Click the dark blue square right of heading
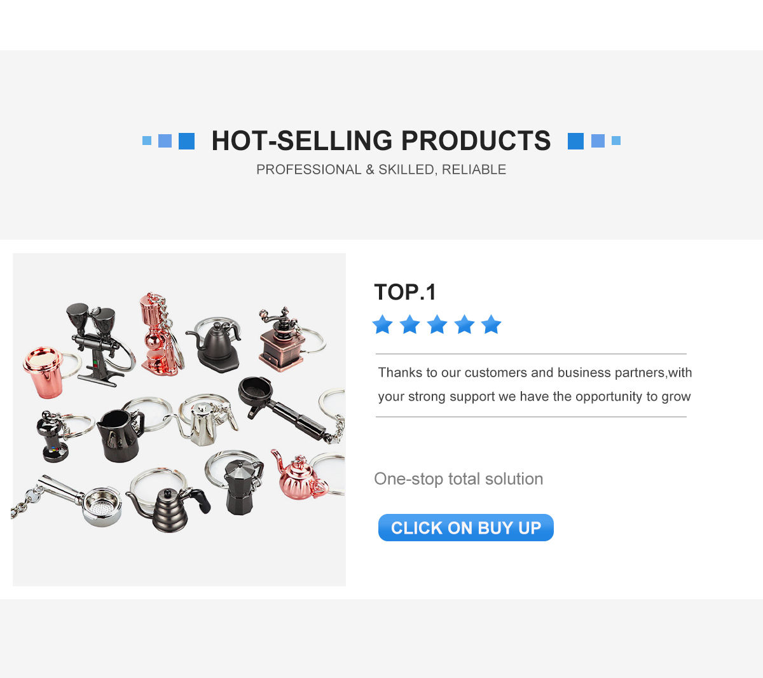This screenshot has width=763, height=678. coord(575,141)
